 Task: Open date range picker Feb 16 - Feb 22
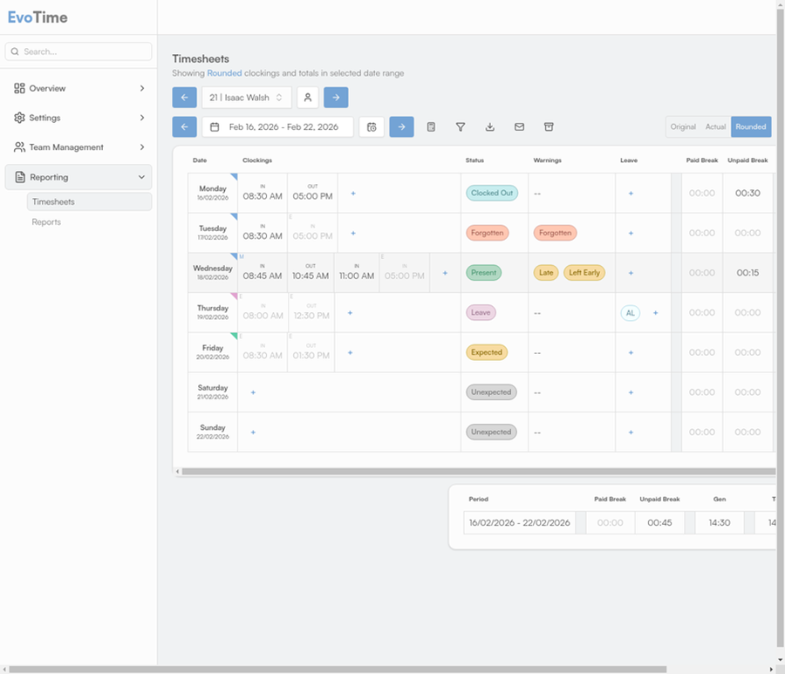278,127
